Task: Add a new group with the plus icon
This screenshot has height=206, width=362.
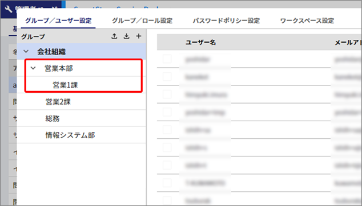Action: (139, 36)
